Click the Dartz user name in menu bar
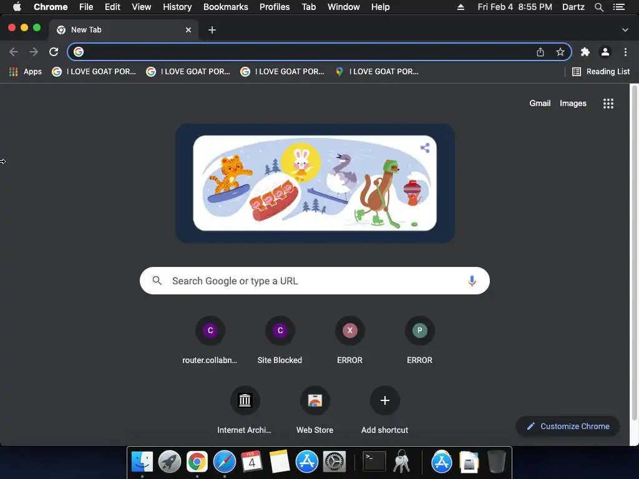 click(573, 7)
